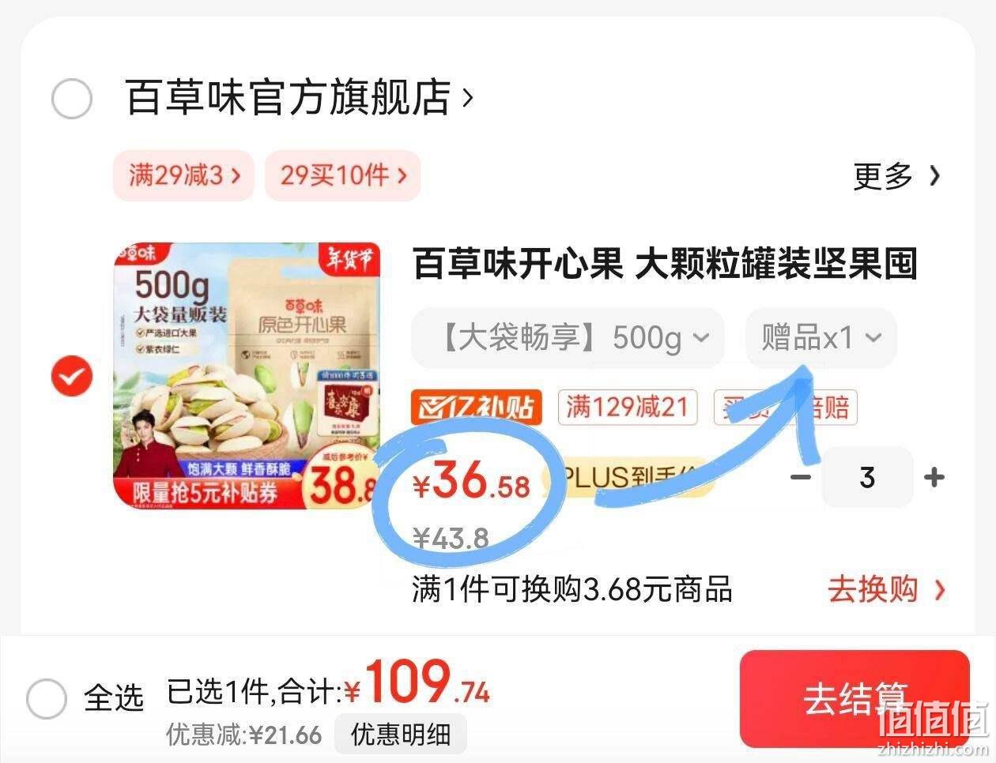Edit the quantity field showing 3
Screen dimensions: 996x763
[x=867, y=477]
